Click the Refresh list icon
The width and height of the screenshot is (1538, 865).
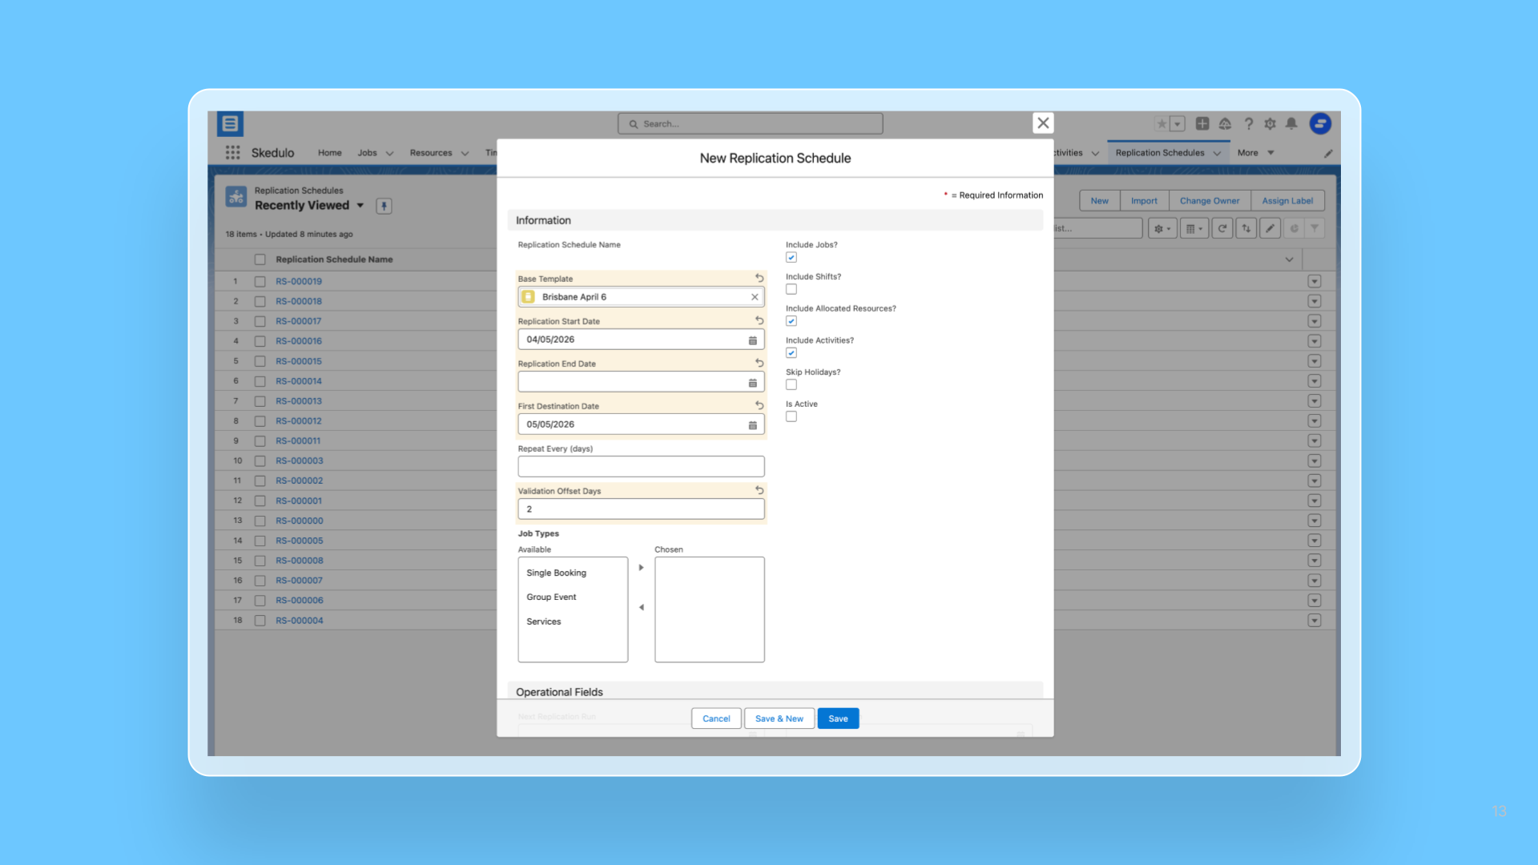pos(1222,228)
